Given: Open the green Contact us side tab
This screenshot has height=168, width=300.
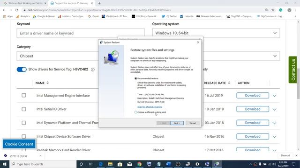Looking at the screenshot, I should tap(292, 70).
